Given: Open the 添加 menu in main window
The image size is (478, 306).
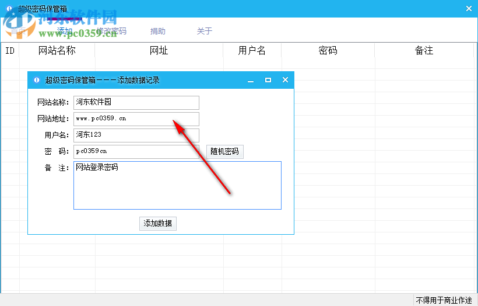Looking at the screenshot, I should coord(64,31).
